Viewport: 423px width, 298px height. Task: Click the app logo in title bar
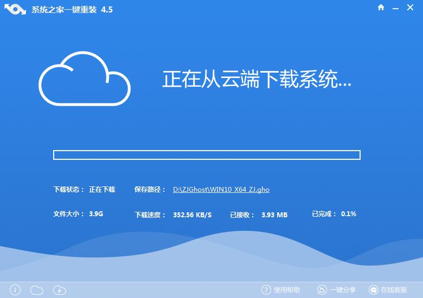15,10
